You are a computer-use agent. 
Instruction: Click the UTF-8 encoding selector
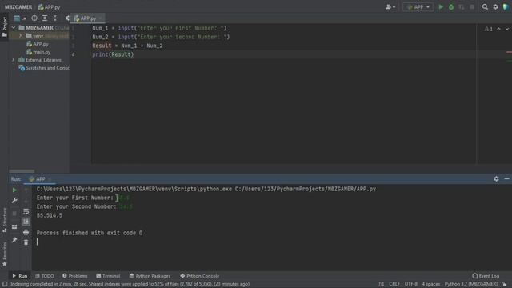[410, 284]
